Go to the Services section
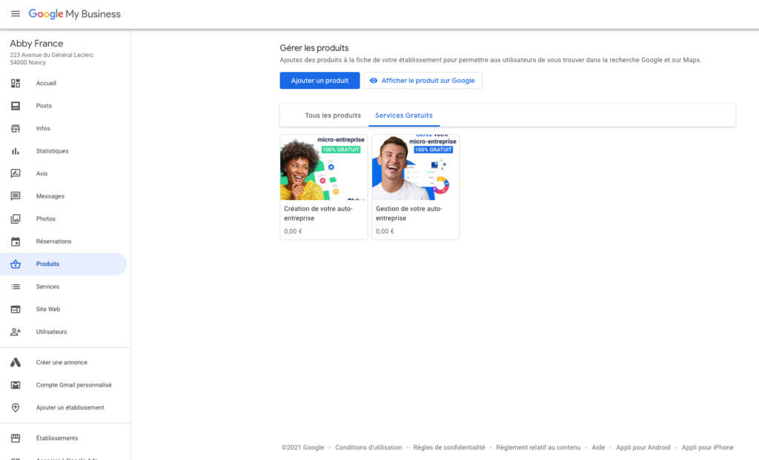 (46, 286)
